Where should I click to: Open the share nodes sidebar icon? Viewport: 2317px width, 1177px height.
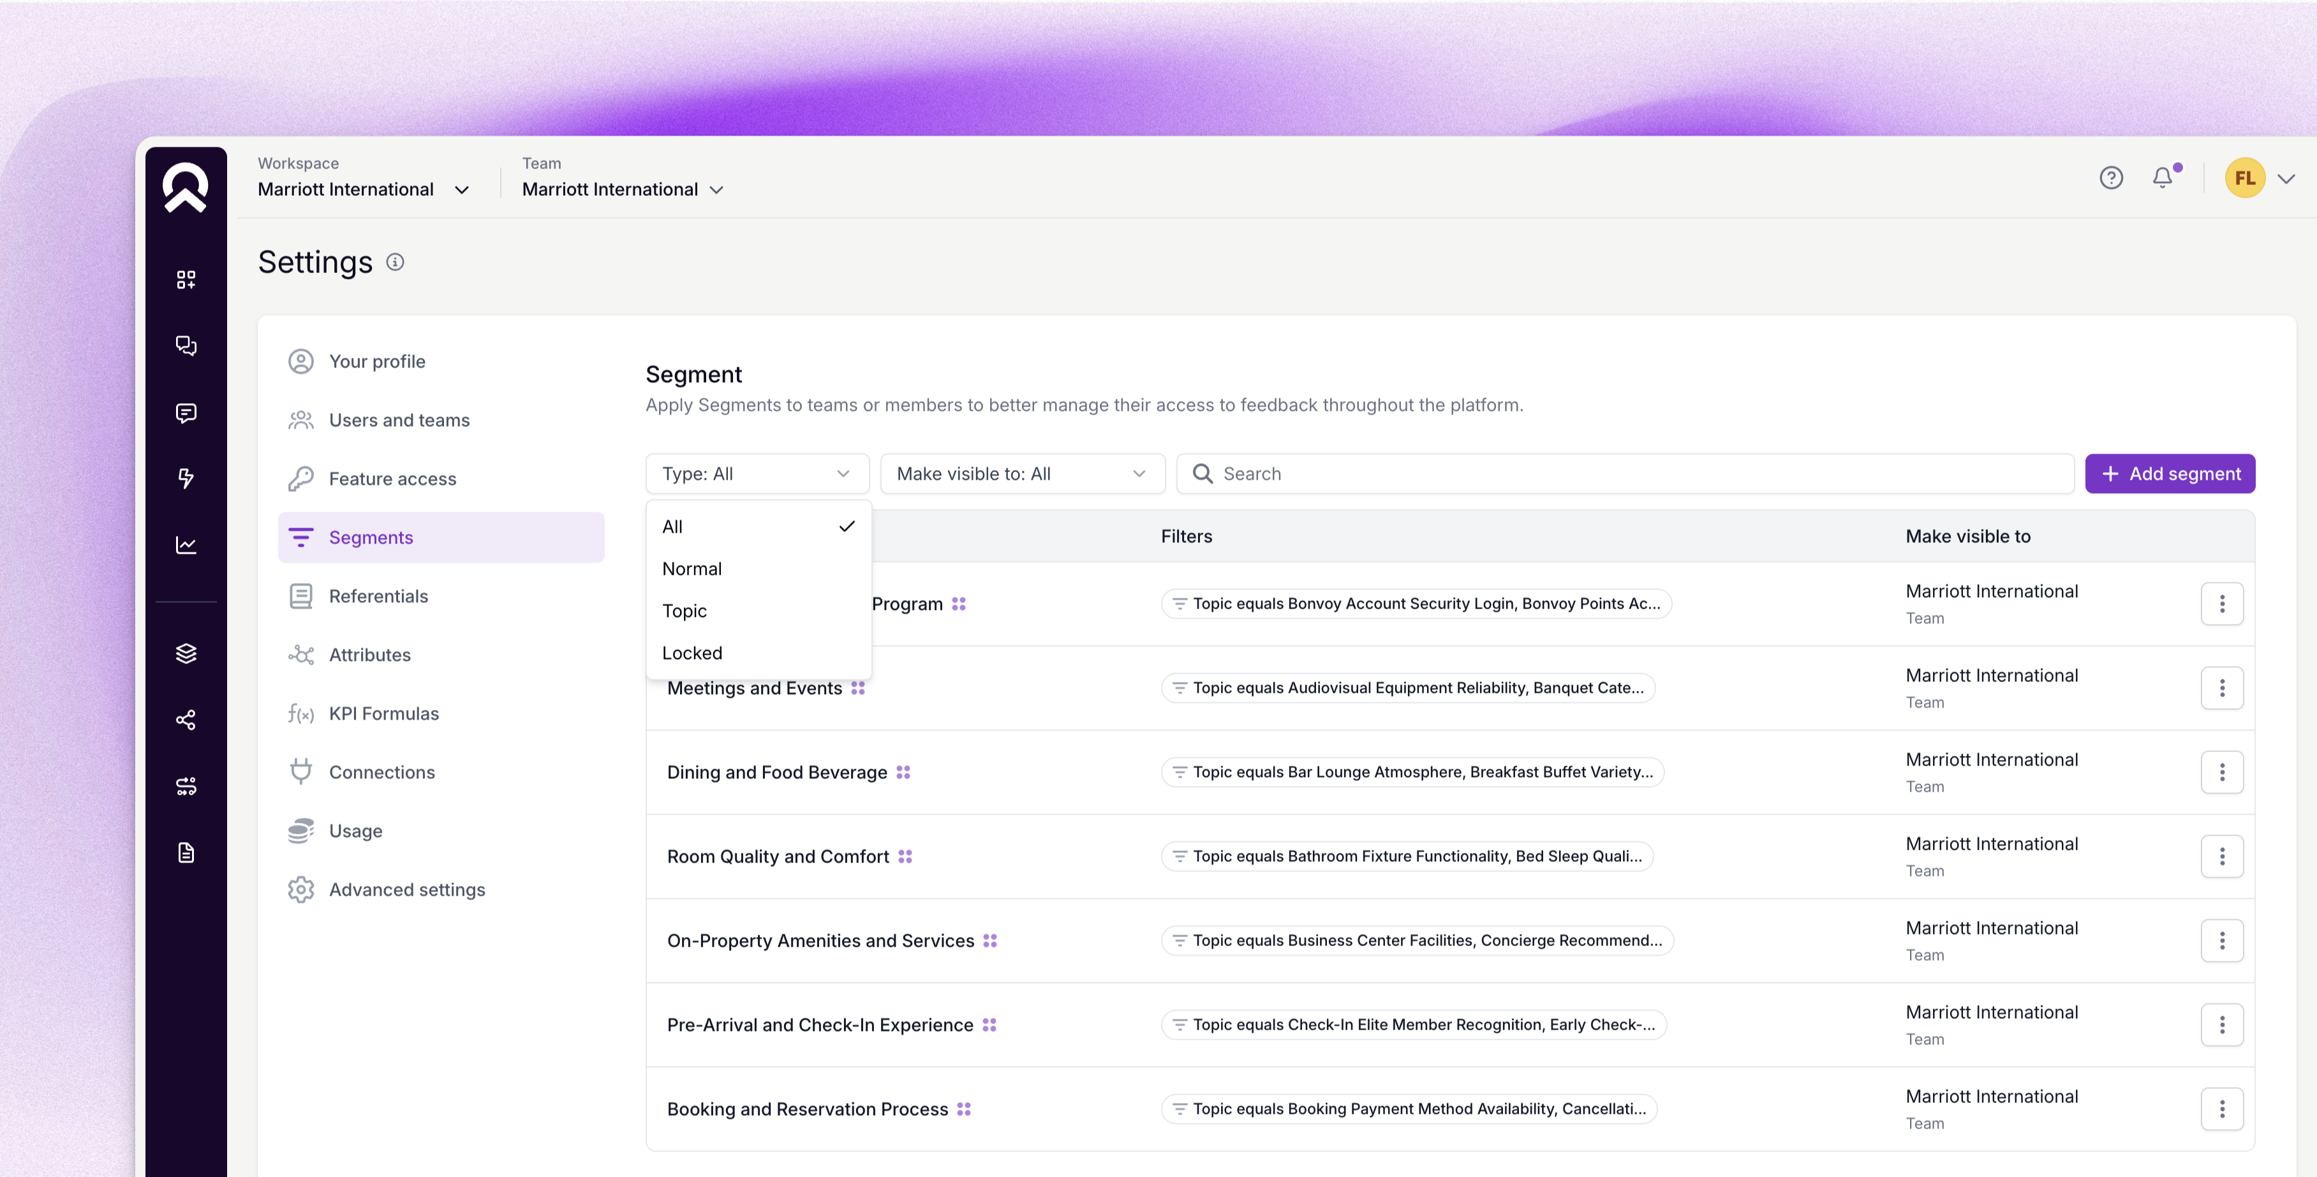(185, 720)
